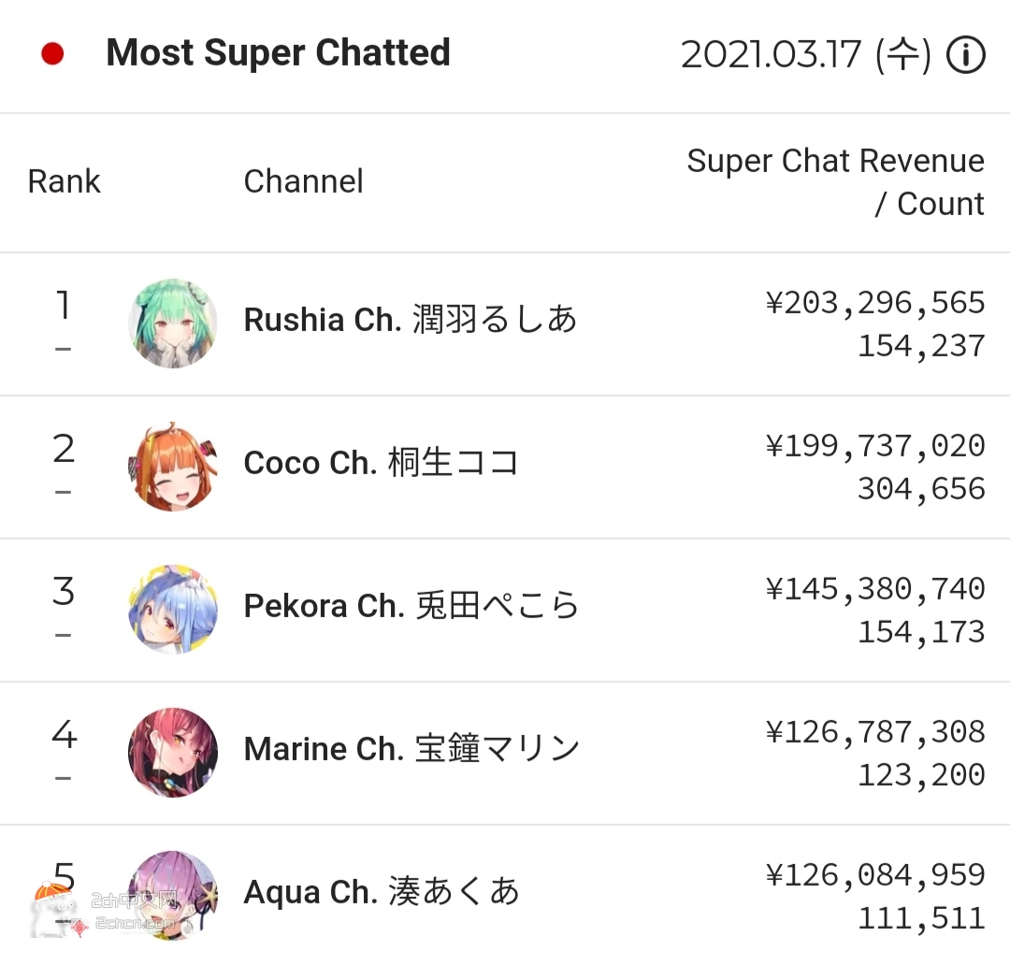The height and width of the screenshot is (966, 1010).
Task: Select the Most Super Chatted heading
Action: coord(278,53)
